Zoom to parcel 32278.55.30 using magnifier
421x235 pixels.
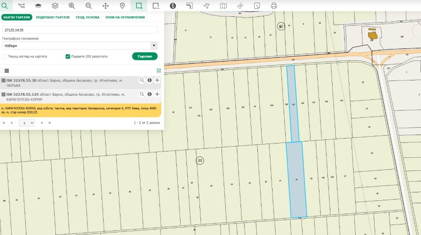[142, 80]
